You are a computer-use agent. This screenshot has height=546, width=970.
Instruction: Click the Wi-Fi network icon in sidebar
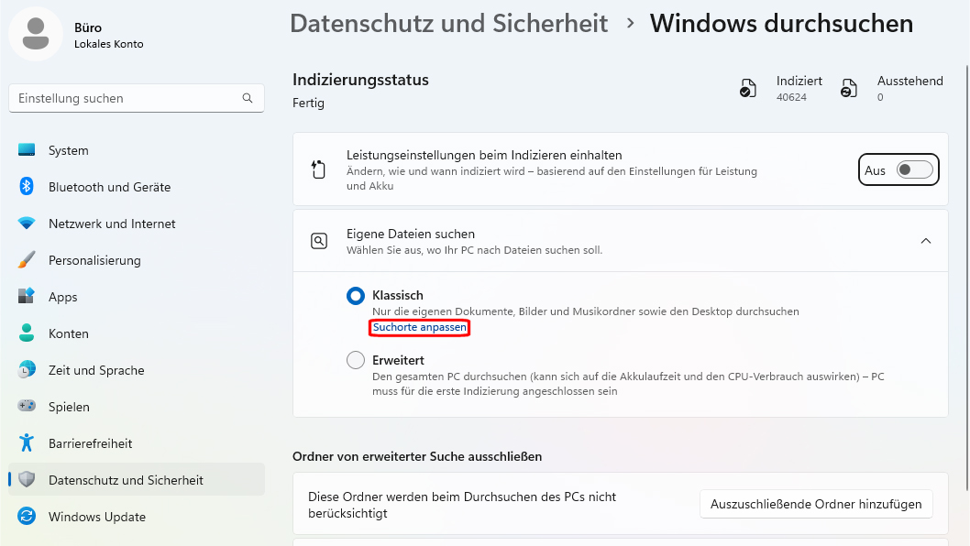pyautogui.click(x=27, y=224)
